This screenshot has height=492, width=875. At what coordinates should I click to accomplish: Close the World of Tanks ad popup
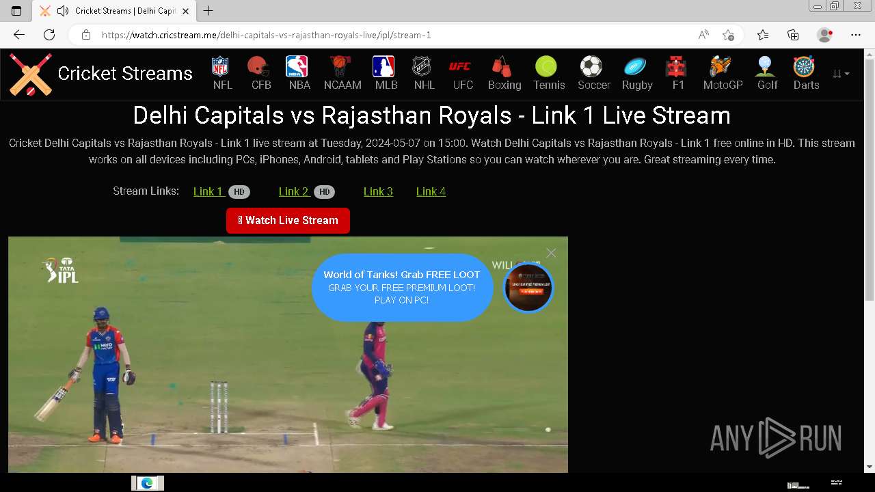(x=551, y=253)
